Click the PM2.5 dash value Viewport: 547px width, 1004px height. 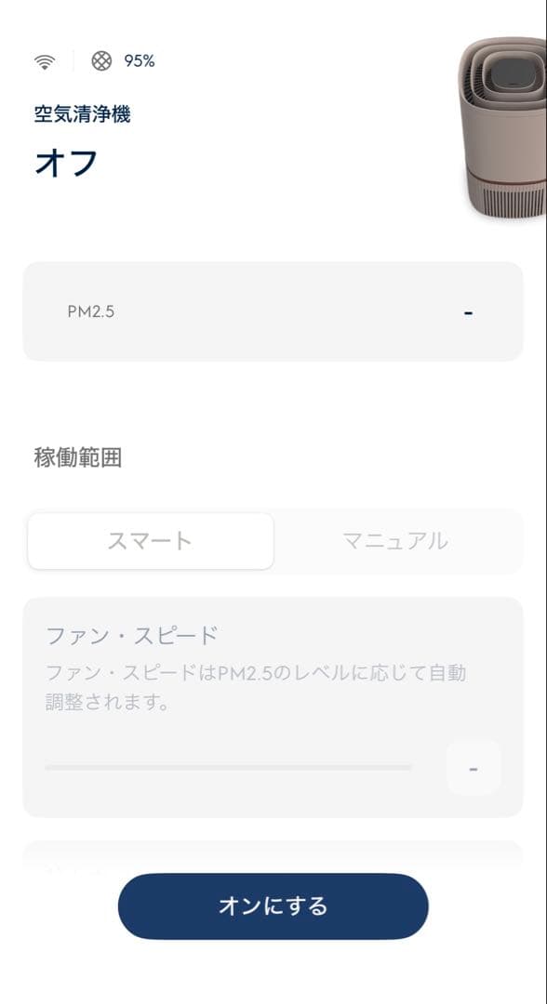(x=468, y=311)
